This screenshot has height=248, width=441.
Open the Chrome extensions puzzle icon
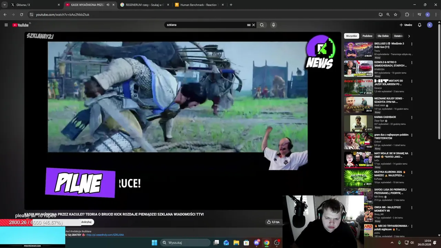coord(407,14)
